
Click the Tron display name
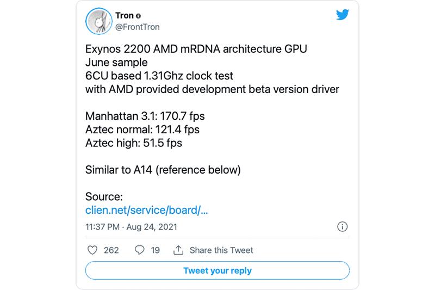point(124,16)
